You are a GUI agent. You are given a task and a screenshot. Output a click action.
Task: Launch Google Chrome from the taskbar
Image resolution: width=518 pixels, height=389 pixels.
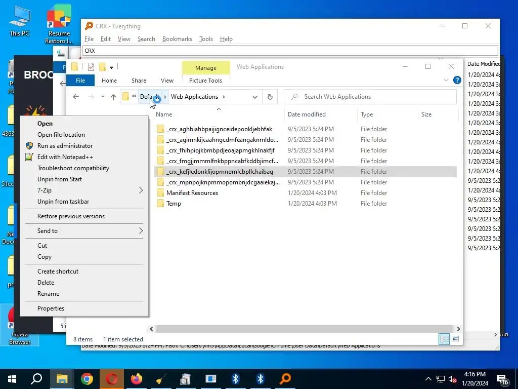[87, 379]
